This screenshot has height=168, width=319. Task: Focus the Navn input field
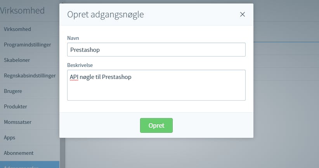156,50
